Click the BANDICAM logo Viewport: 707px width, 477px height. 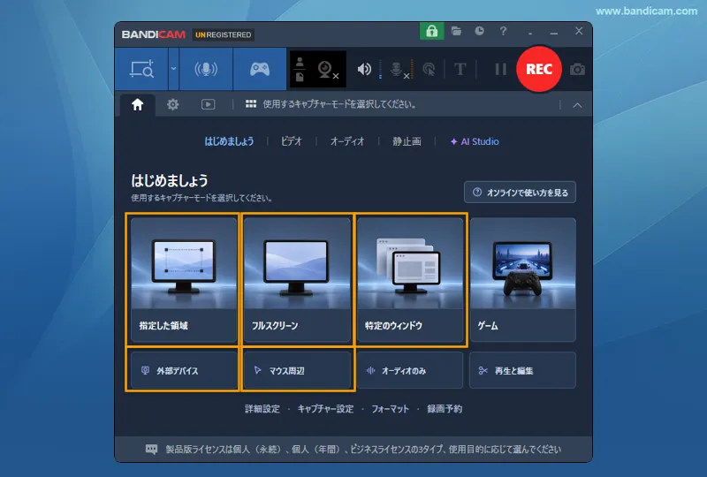coord(153,34)
